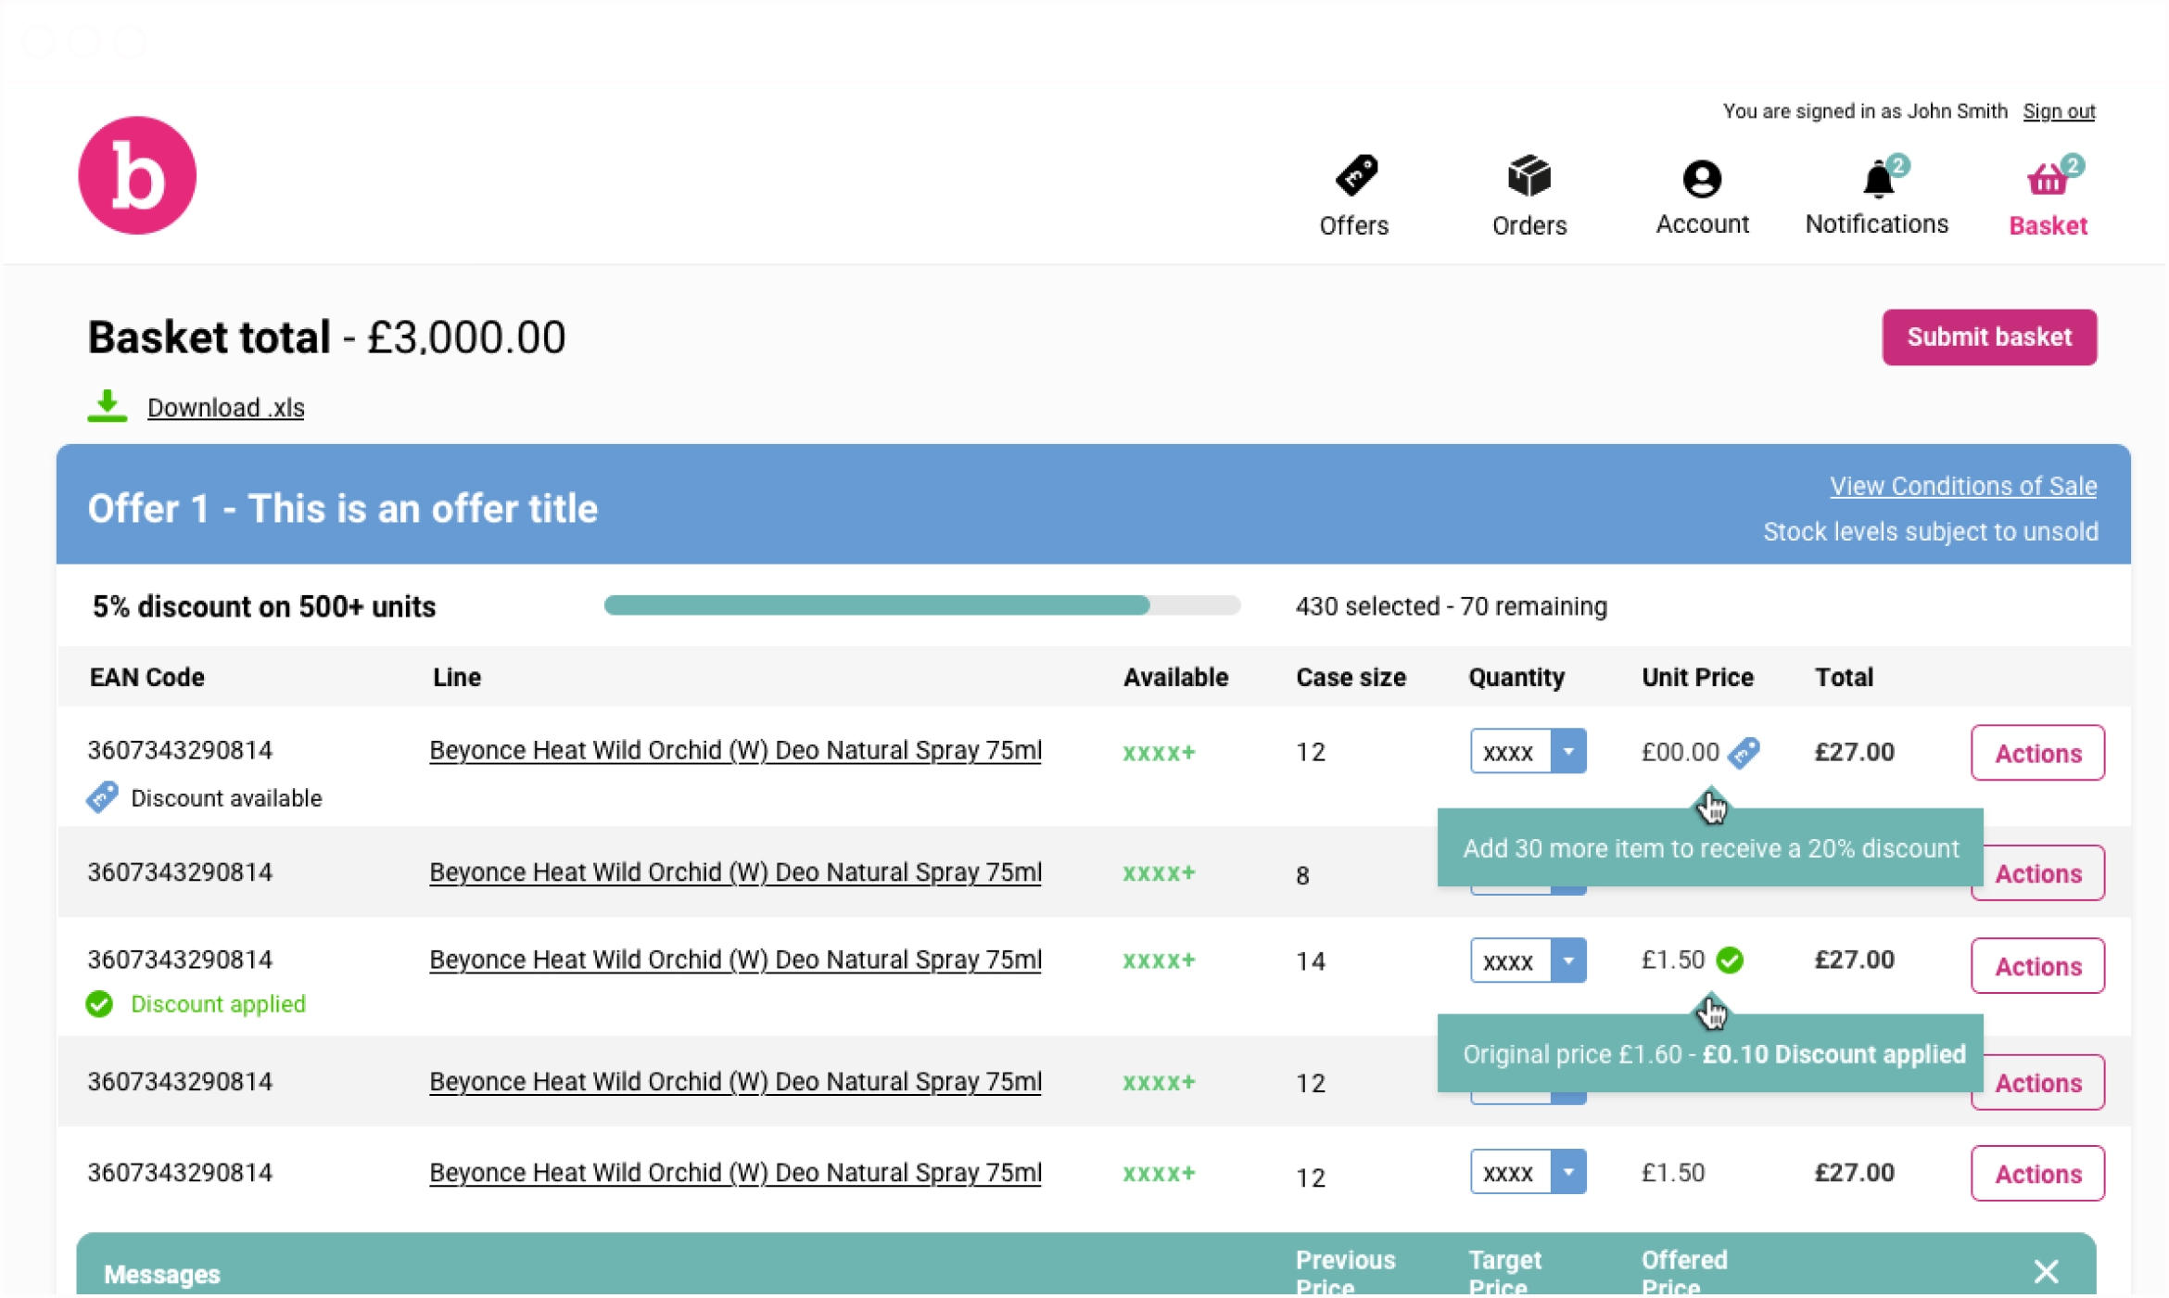Image resolution: width=2169 pixels, height=1298 pixels.
Task: Click Actions button in first row
Action: tap(2037, 754)
